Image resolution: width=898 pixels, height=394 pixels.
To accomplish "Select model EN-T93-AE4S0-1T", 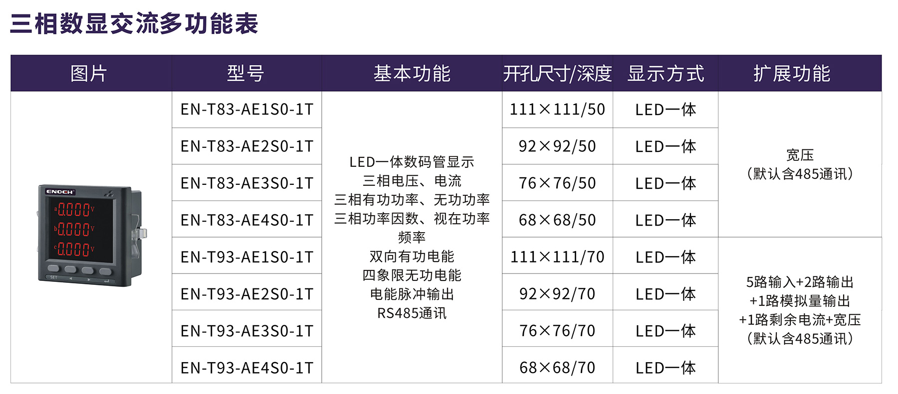I will [x=247, y=368].
